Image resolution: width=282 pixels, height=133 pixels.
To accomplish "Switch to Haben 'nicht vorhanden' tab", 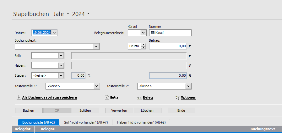I will pos(141,122).
